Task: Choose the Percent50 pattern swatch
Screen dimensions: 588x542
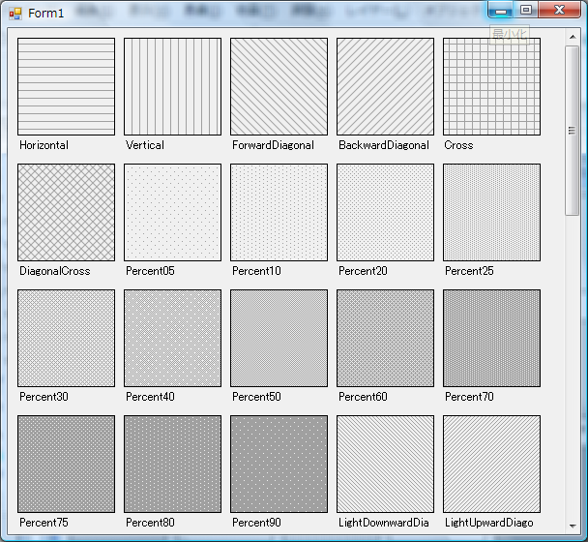Action: tap(279, 338)
